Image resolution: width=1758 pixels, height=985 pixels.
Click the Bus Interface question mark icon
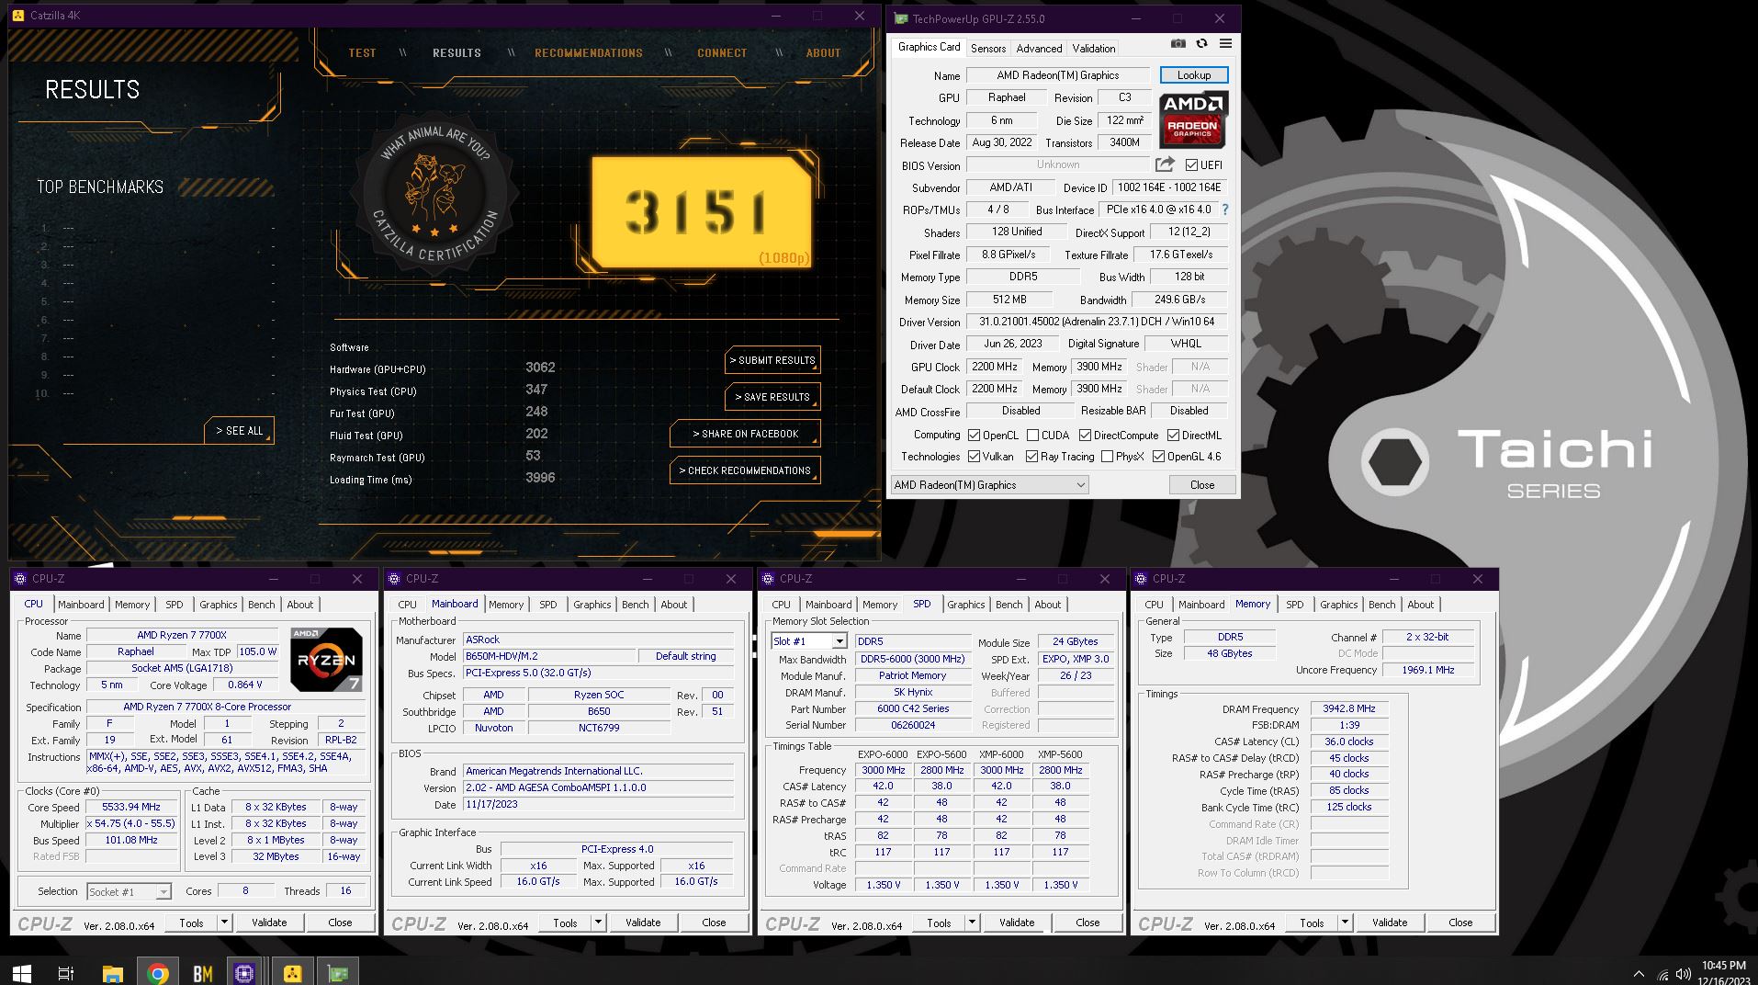click(x=1224, y=209)
